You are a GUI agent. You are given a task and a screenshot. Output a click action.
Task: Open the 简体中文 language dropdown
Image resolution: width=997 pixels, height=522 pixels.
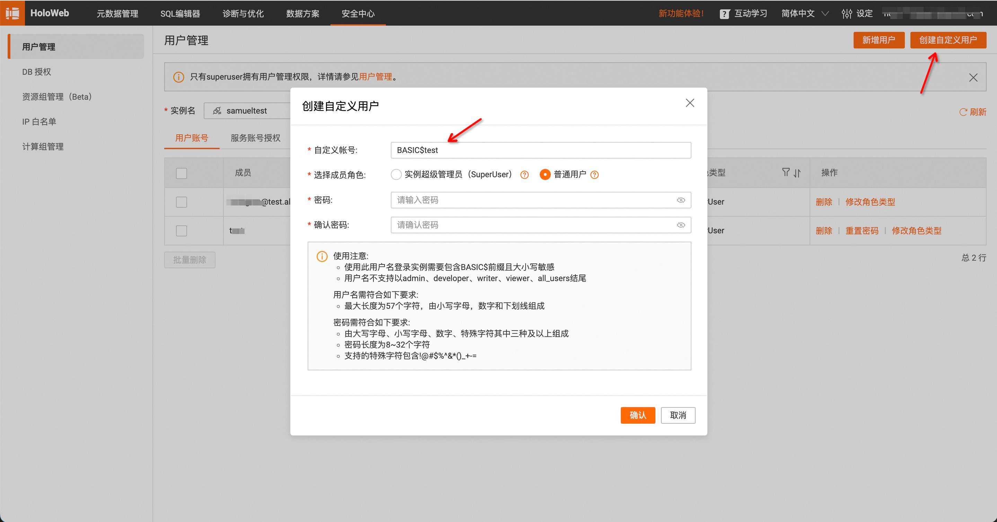click(x=805, y=13)
